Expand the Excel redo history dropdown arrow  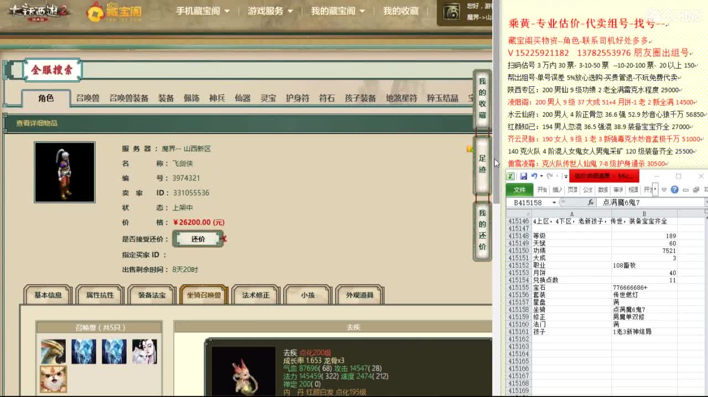556,176
